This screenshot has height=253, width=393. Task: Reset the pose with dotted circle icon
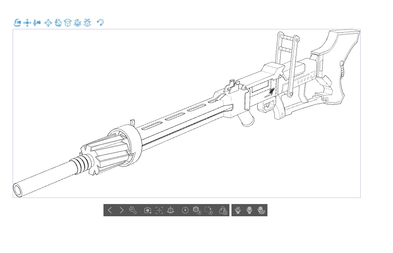[209, 210]
